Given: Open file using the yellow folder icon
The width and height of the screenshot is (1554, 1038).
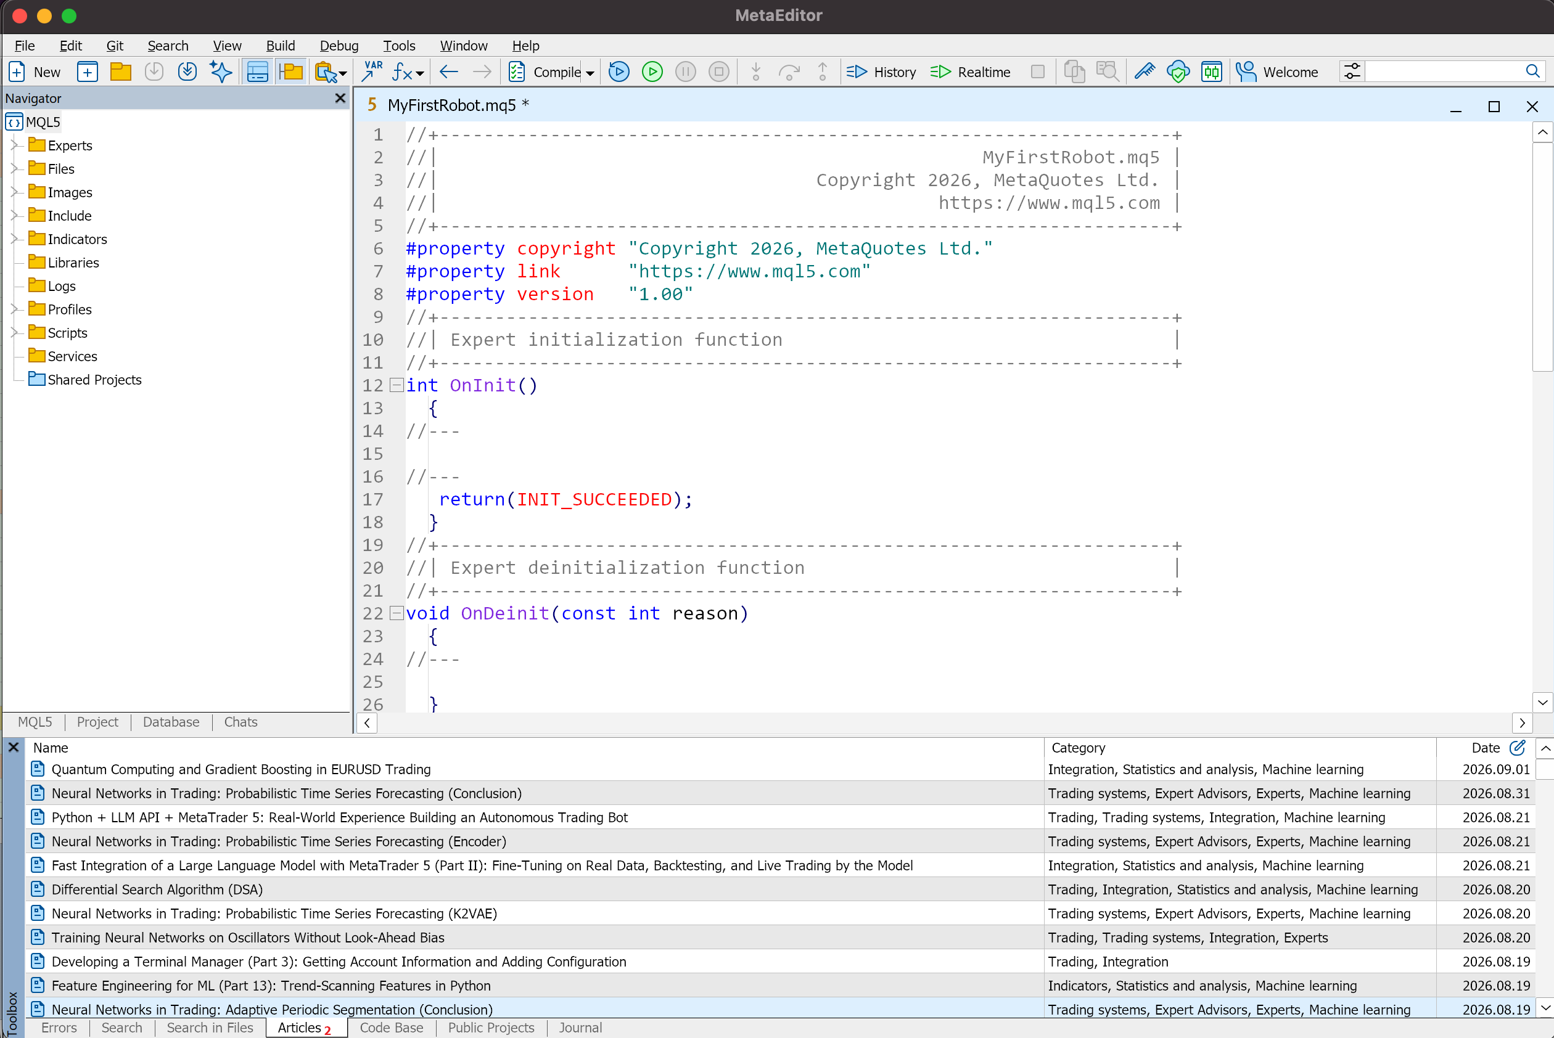Looking at the screenshot, I should 120,72.
